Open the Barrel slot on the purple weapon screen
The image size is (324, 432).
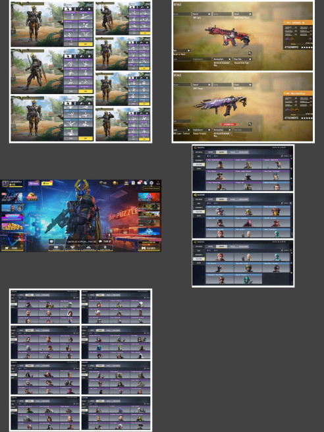(202, 84)
